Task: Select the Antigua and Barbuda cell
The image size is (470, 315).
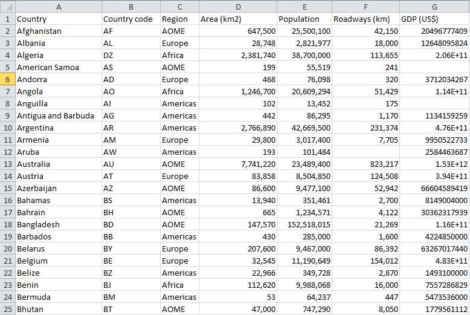Action: (59, 116)
